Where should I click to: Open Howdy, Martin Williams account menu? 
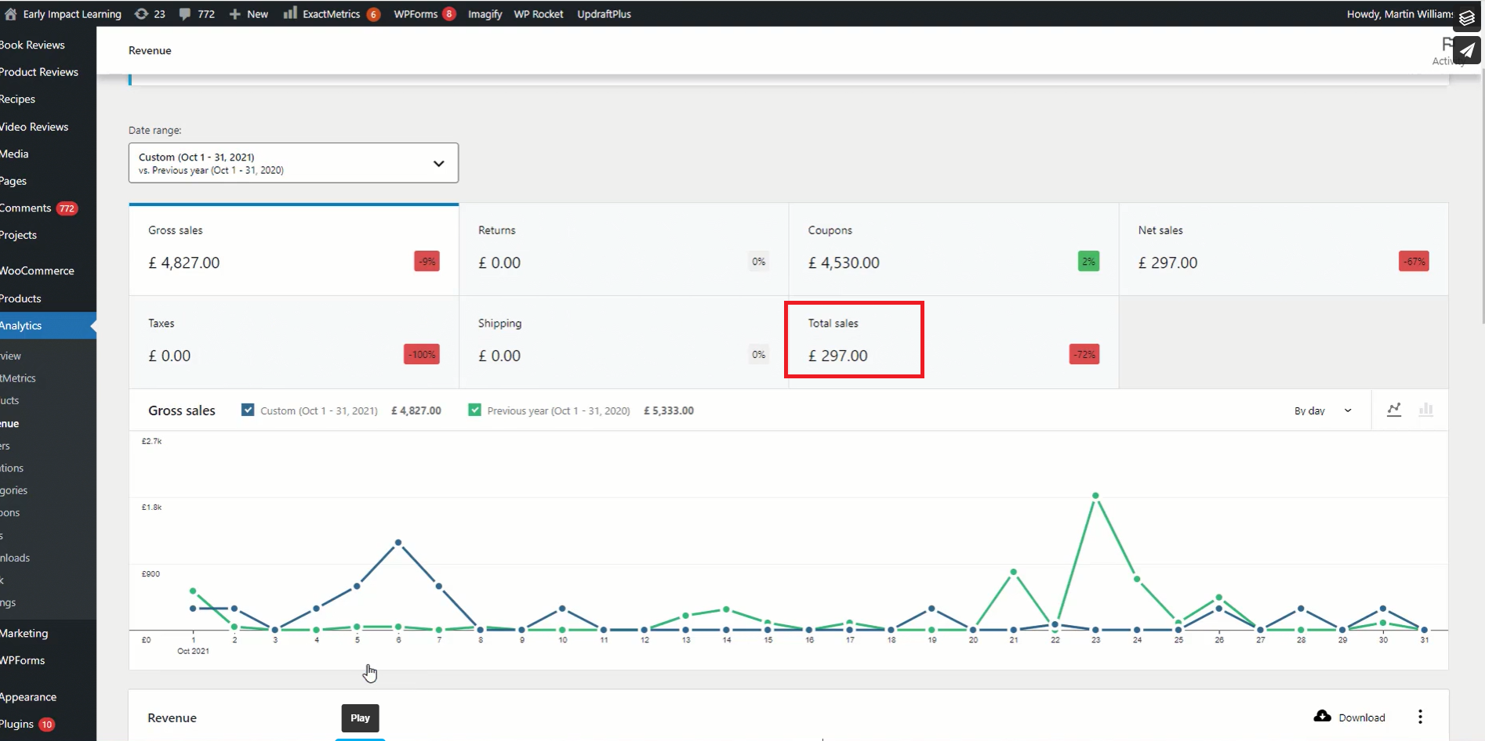pos(1400,14)
